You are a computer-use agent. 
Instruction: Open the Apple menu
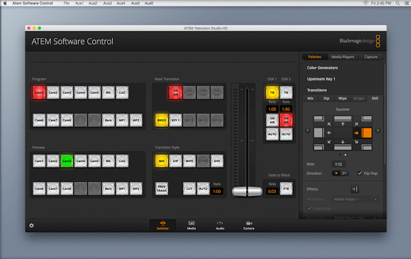tap(5, 3)
